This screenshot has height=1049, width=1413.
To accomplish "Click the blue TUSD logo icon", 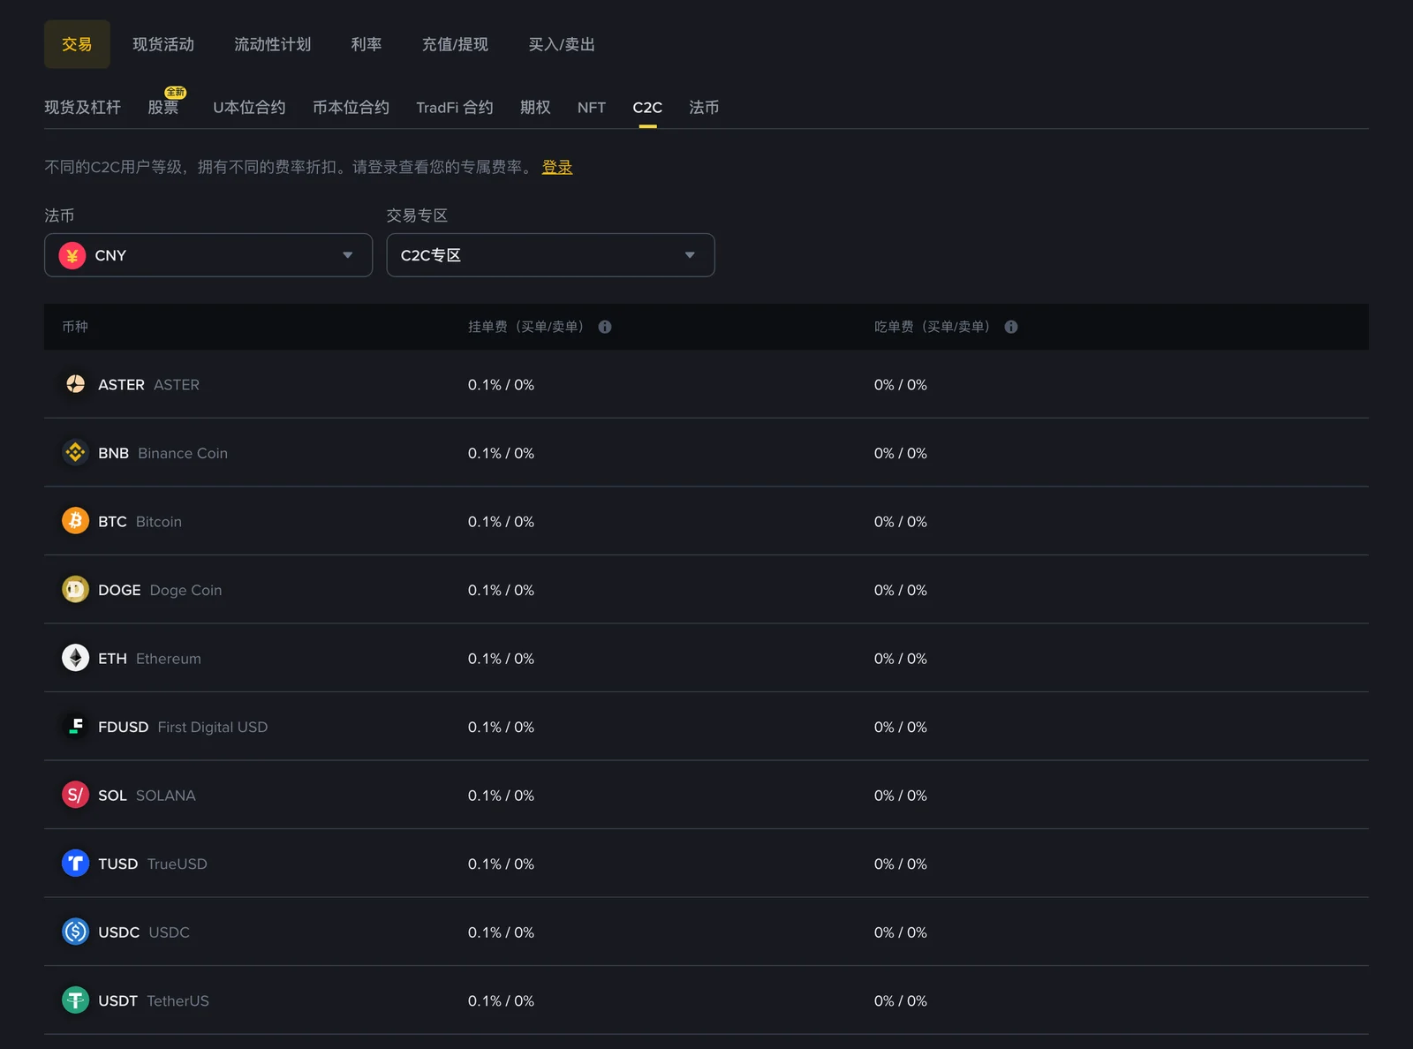I will [x=75, y=863].
